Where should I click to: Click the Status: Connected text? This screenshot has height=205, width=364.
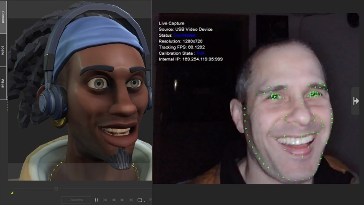[x=177, y=35]
